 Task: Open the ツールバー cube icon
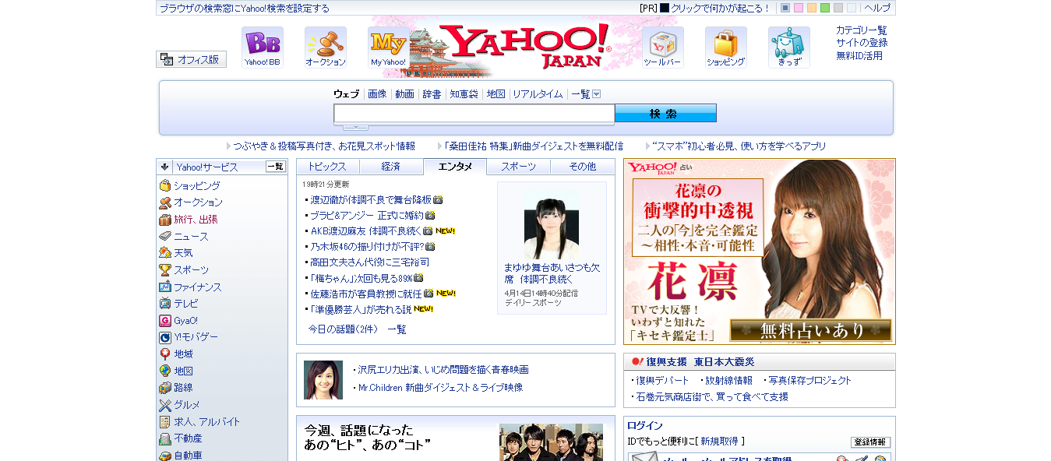663,48
